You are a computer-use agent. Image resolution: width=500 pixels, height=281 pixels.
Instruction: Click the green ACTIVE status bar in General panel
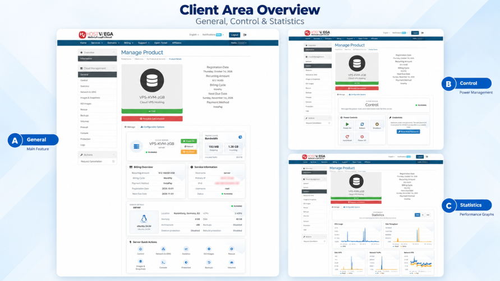pos(152,111)
